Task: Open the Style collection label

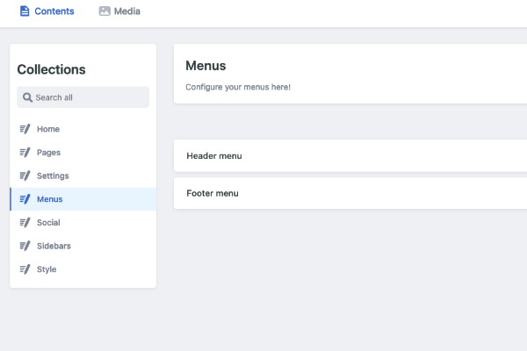Action: tap(47, 269)
